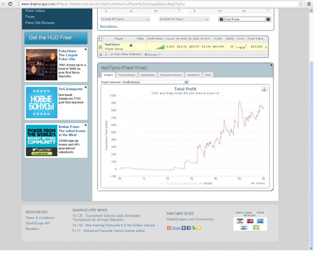Expand the Poker Site Bonuses sidebar item
Screen dimensions: 322x257
(57, 23)
